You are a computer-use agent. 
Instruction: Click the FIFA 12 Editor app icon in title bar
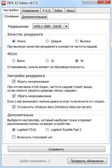(3, 3)
